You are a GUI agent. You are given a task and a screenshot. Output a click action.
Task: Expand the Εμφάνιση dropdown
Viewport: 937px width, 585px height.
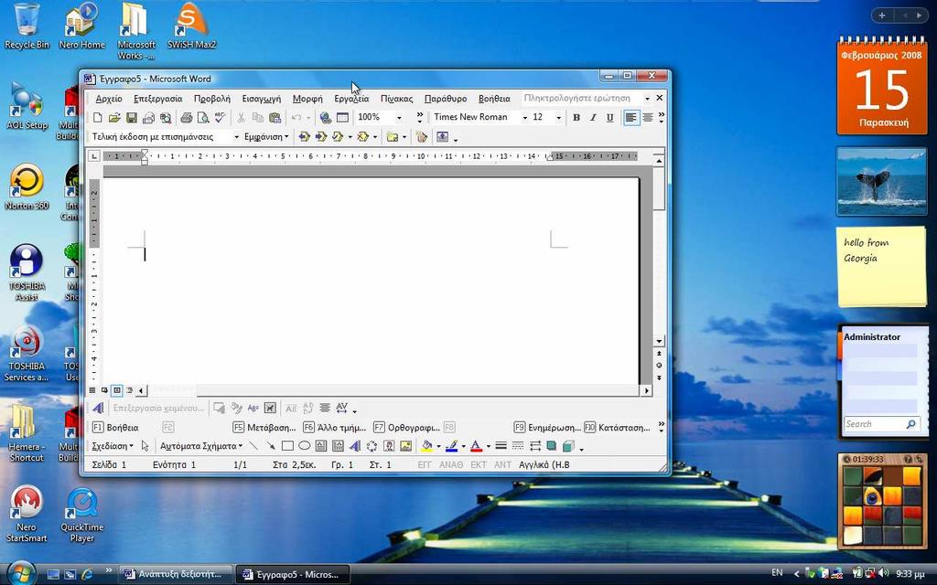pos(266,137)
